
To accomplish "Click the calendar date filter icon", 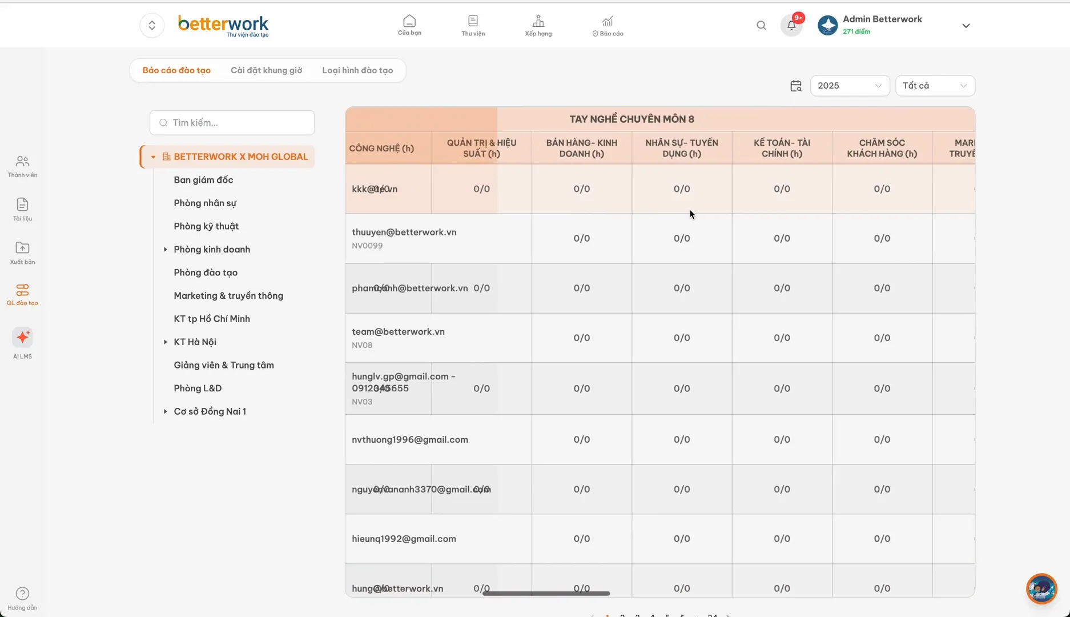I will pyautogui.click(x=795, y=86).
